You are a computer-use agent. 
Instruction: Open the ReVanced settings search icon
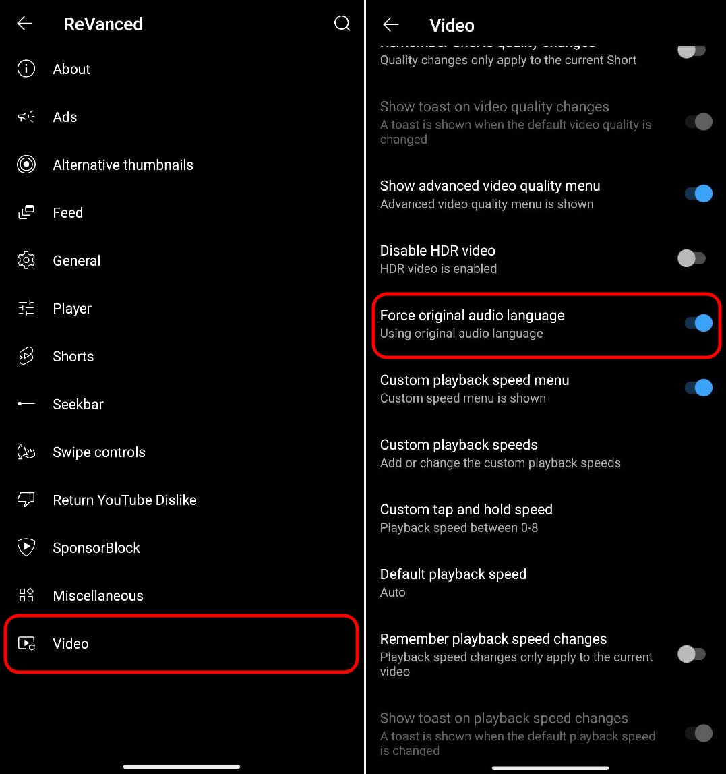point(342,23)
